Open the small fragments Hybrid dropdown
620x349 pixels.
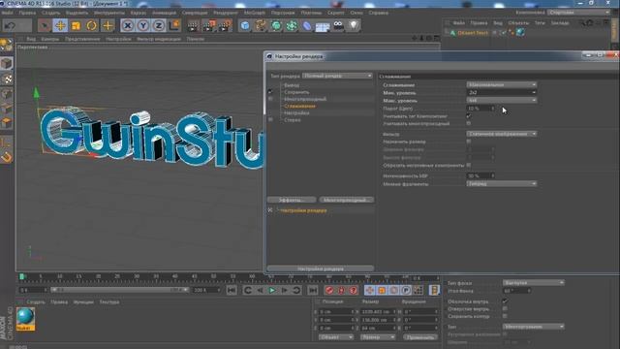point(502,183)
